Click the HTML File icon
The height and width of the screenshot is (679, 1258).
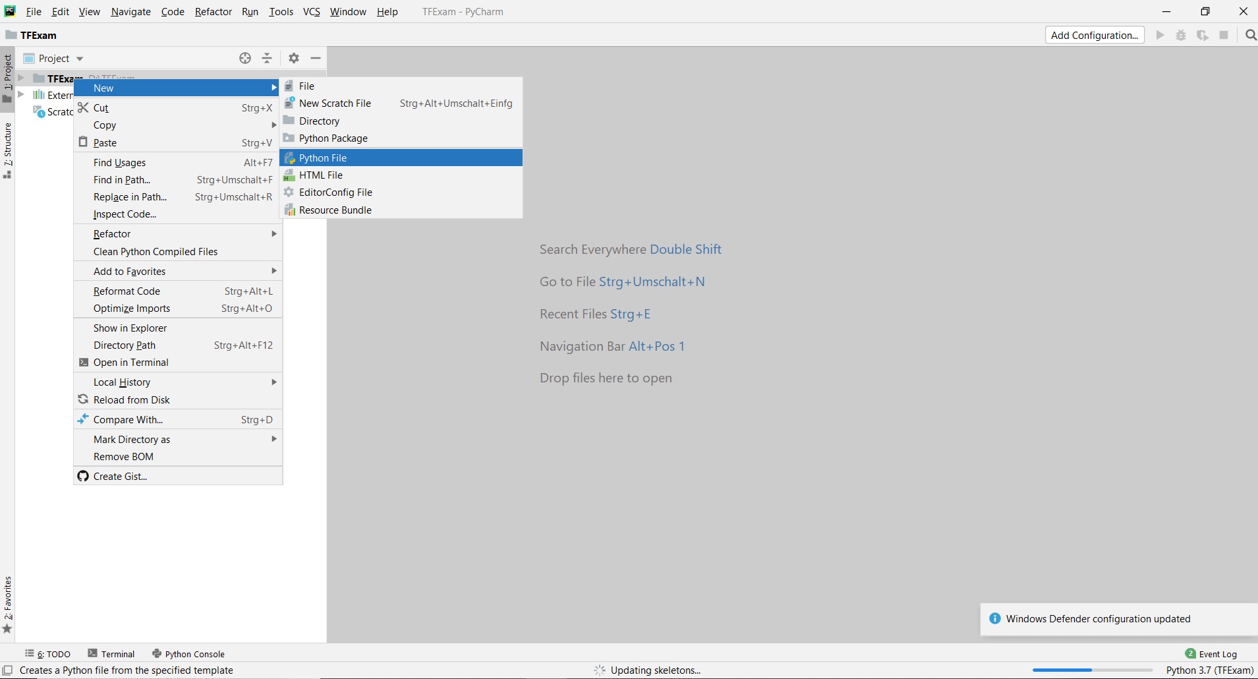tap(289, 175)
